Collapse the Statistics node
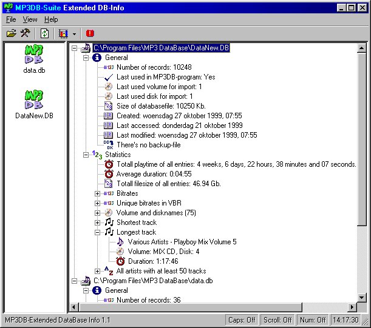Screen dimensions: 371x328 [x=86, y=155]
